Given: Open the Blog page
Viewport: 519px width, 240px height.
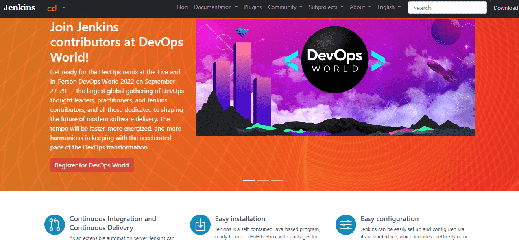Looking at the screenshot, I should pyautogui.click(x=182, y=7).
